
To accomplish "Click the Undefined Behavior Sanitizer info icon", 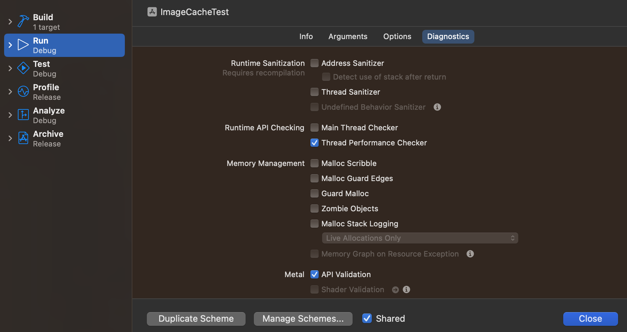I will [x=437, y=107].
